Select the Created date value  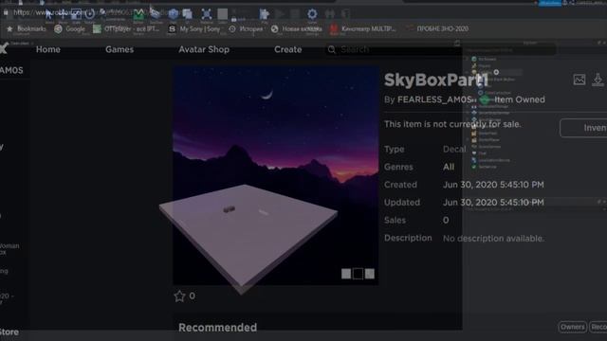493,185
